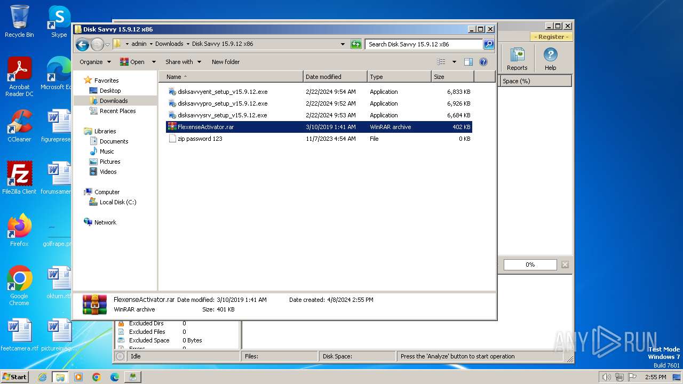The height and width of the screenshot is (384, 683).
Task: Open Downloads in the navigation pane
Action: tap(114, 101)
